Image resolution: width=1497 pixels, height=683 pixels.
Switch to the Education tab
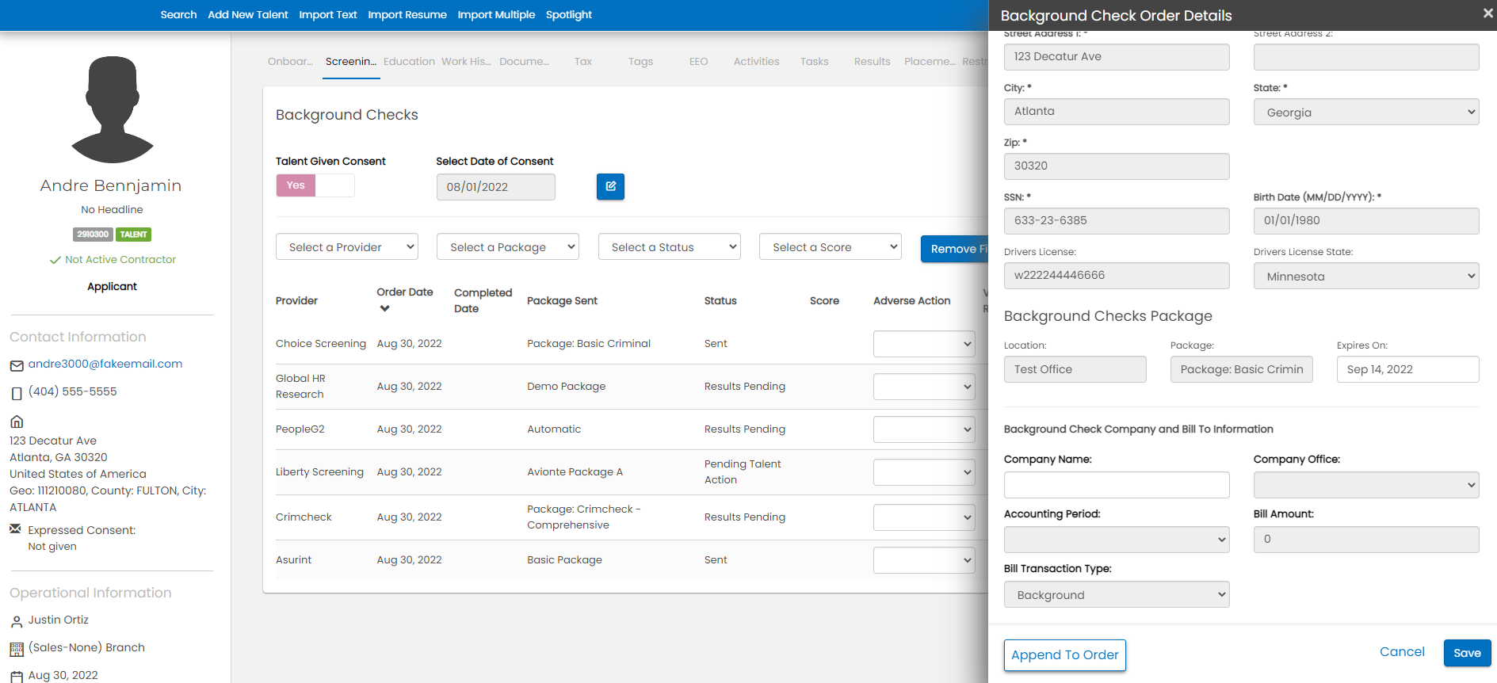click(x=409, y=61)
